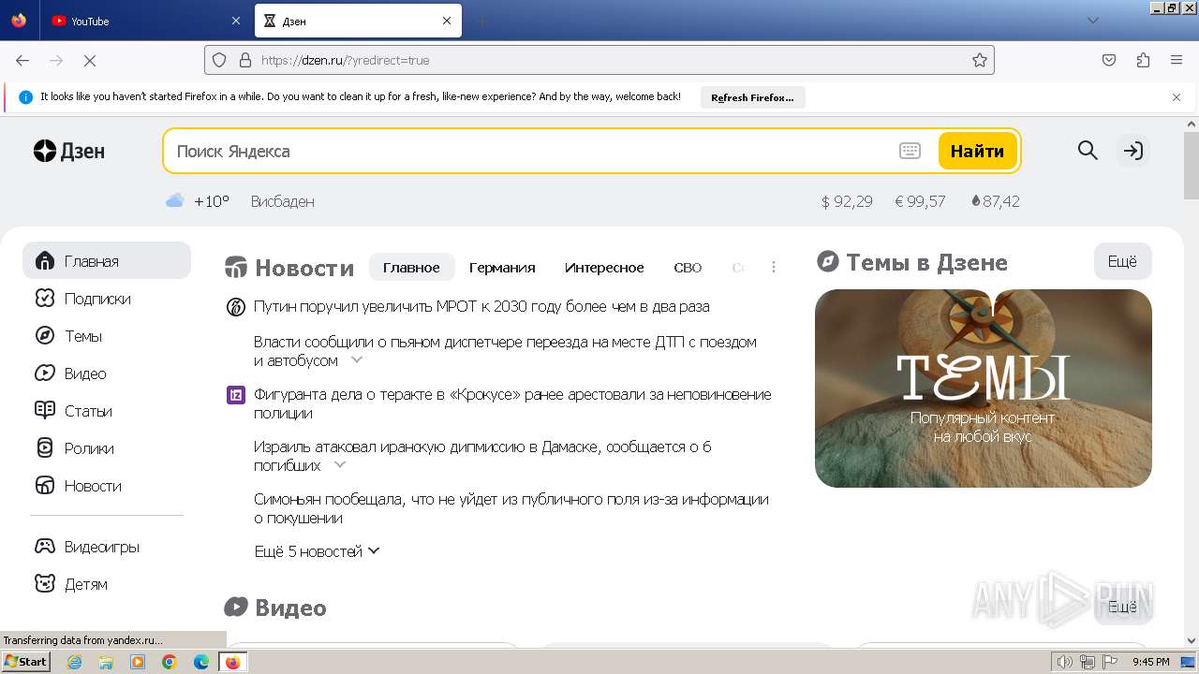
Task: Click the login arrow icon
Action: [1133, 151]
